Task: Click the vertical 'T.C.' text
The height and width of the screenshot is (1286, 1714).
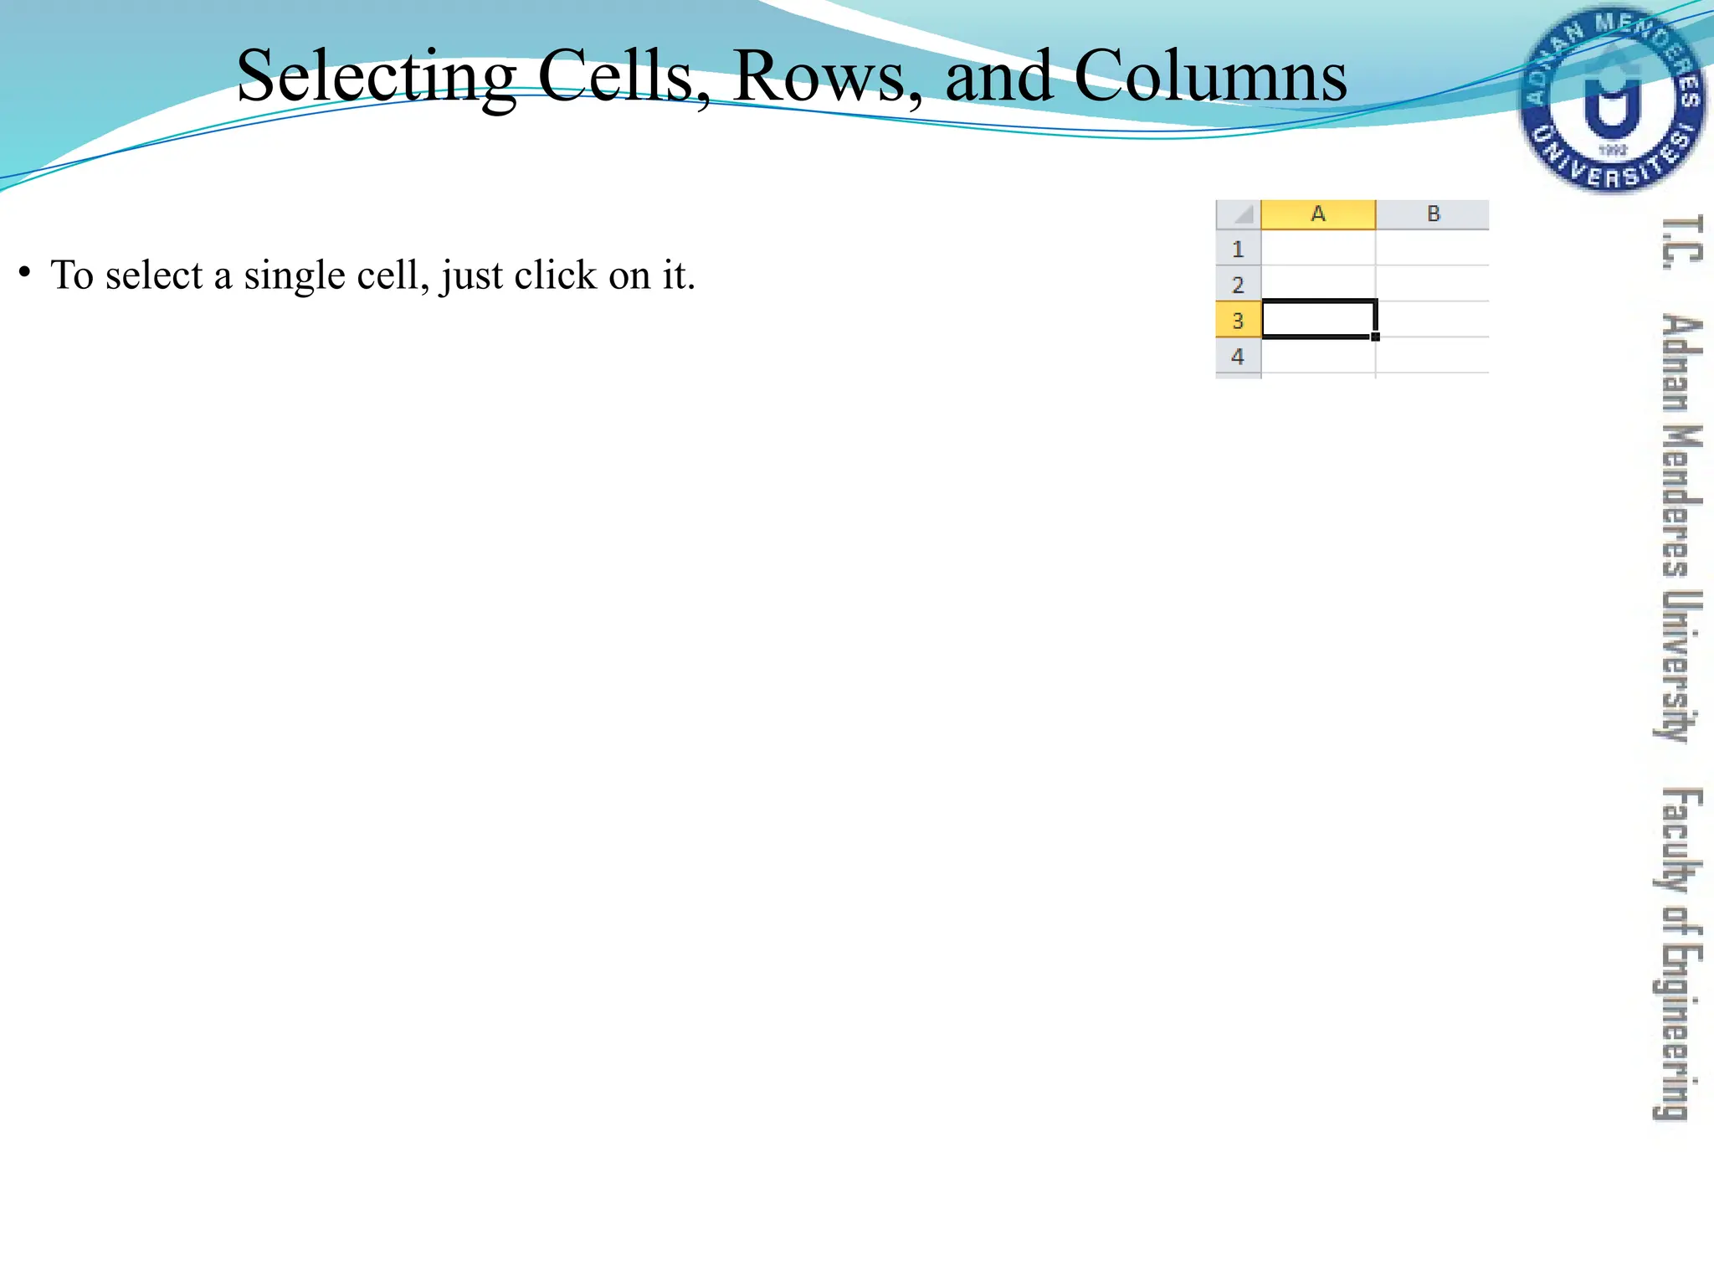Action: click(1682, 243)
